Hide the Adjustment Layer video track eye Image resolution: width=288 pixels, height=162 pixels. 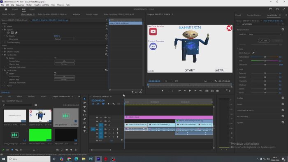tap(109, 118)
